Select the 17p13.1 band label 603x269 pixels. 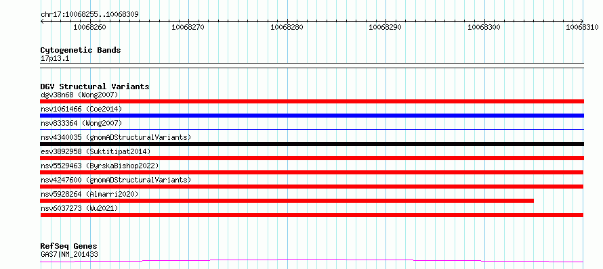[x=55, y=59]
